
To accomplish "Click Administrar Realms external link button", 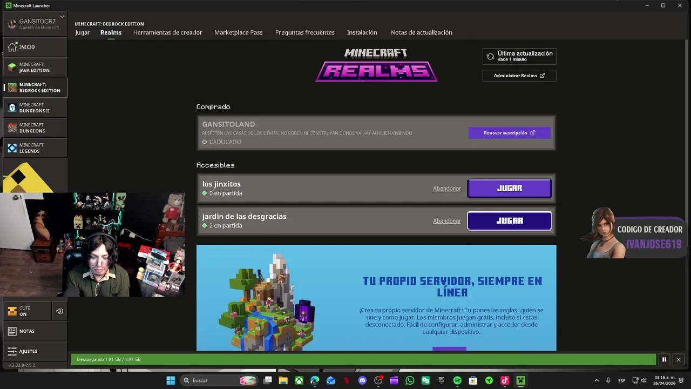I will 519,76.
